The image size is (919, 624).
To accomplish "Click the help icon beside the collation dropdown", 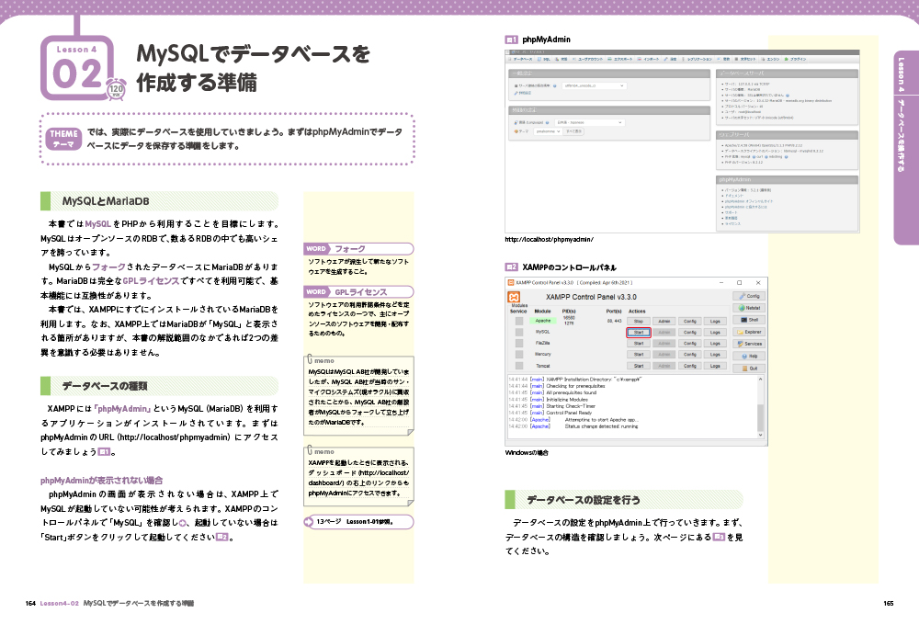I will coord(555,85).
